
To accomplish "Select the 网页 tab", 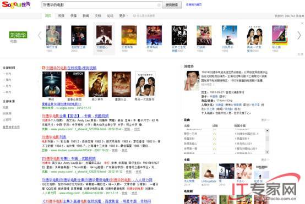I will [48, 16].
